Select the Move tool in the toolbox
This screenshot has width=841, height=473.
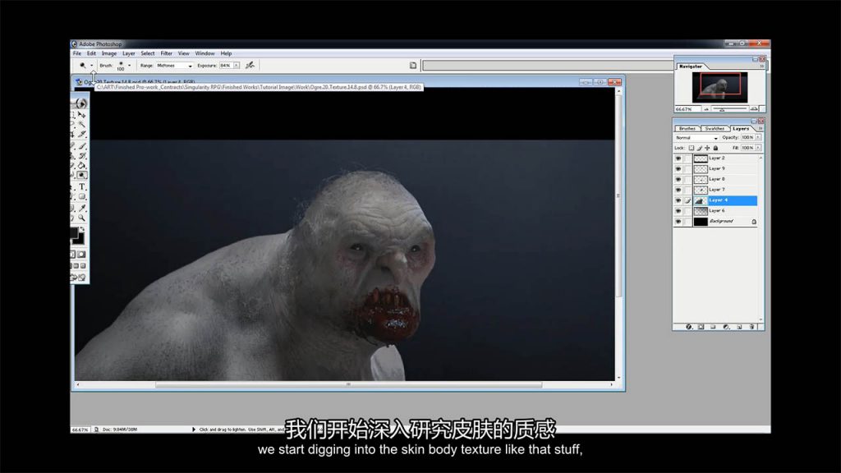pyautogui.click(x=82, y=114)
